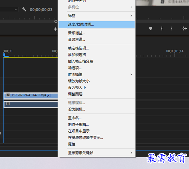Image resolution: width=189 pixels, height=169 pixels.
Task: Open the dropdown left of the wrench
Action: point(9,9)
